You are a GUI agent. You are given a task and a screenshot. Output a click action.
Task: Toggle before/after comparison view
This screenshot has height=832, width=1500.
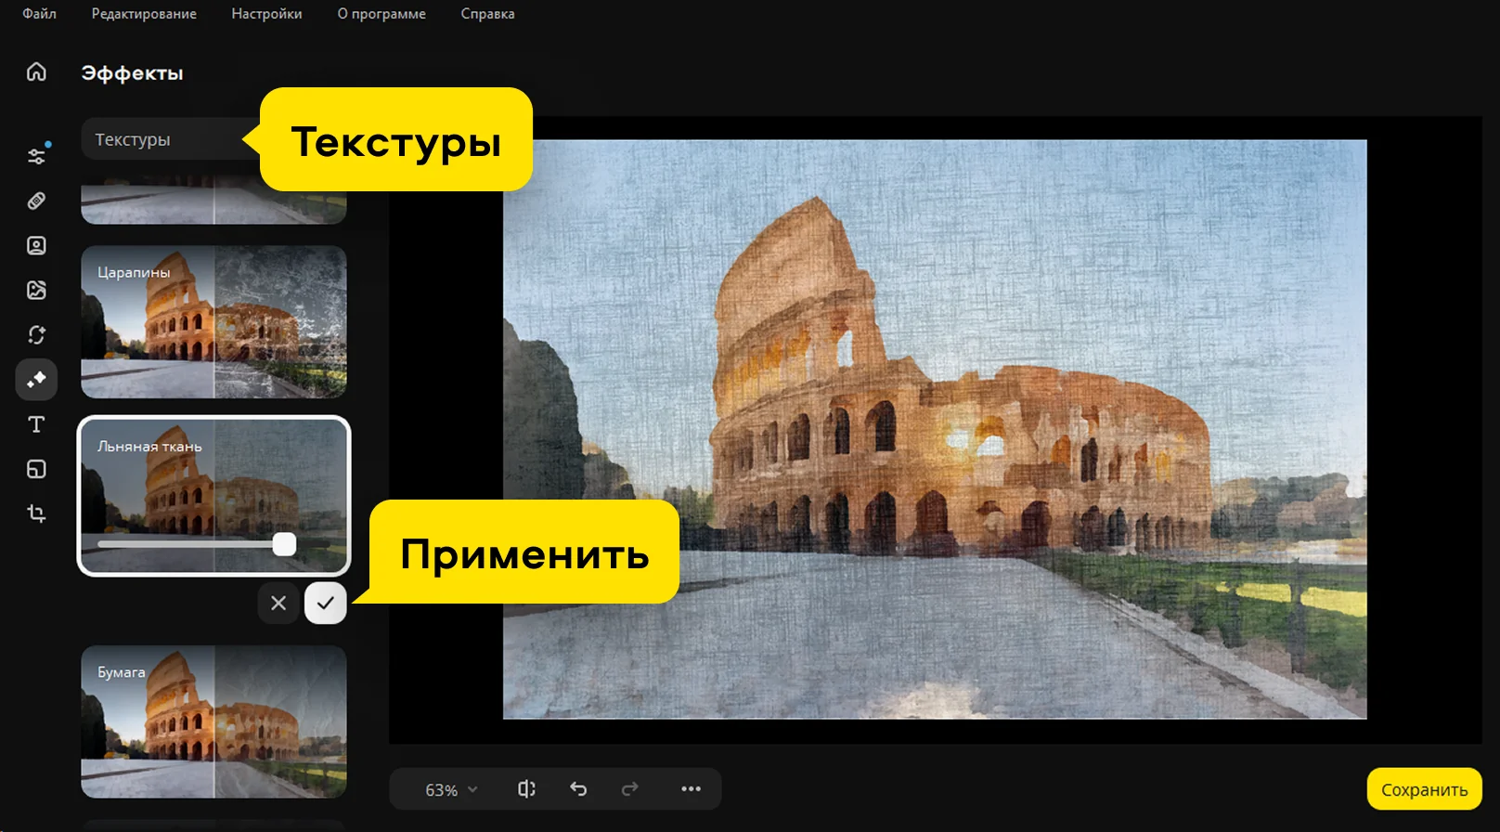(526, 789)
